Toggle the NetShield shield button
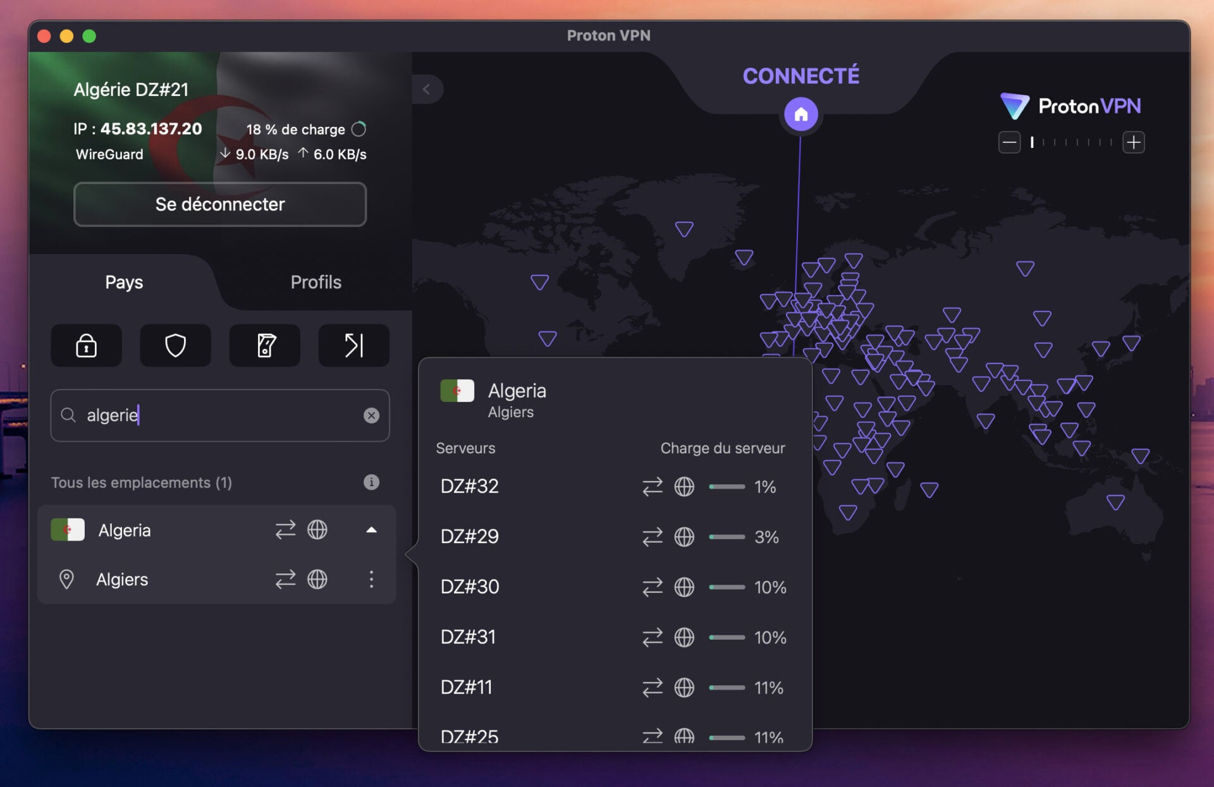 point(175,345)
